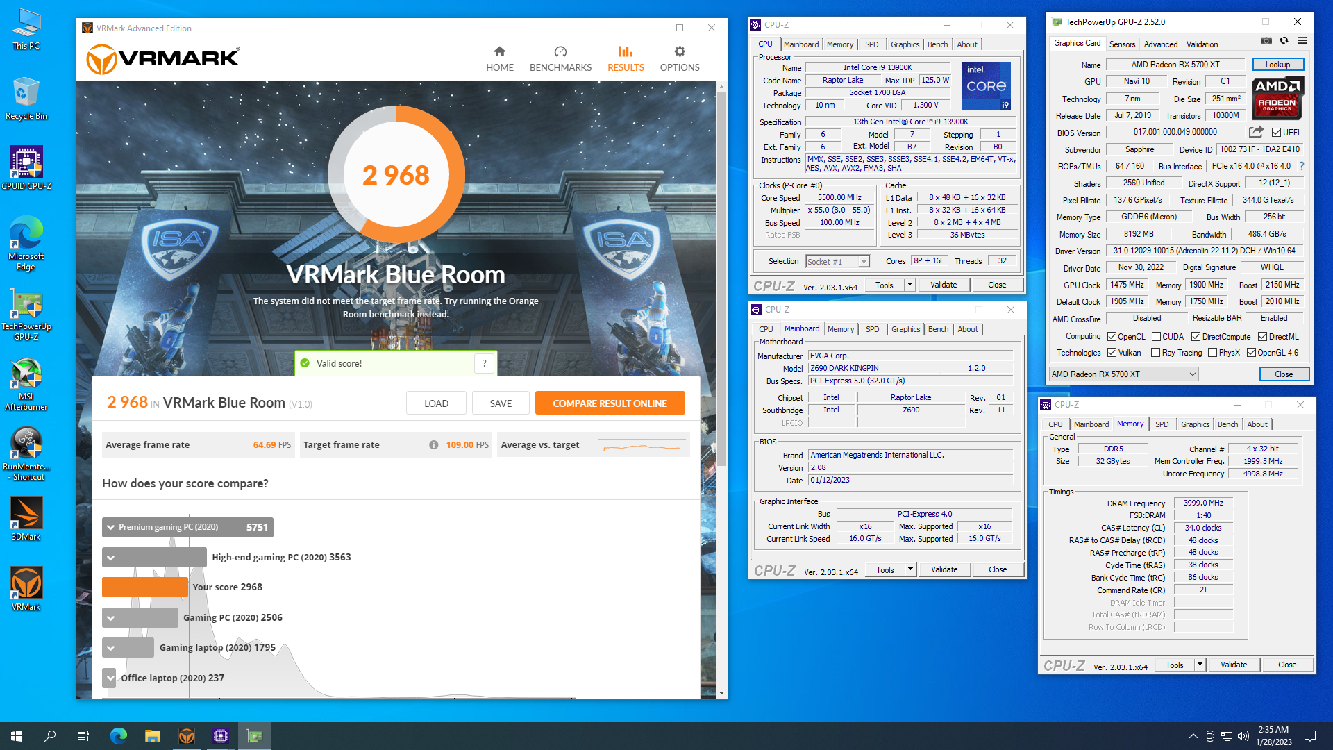Click LOAD button in VRMark

[x=436, y=403]
